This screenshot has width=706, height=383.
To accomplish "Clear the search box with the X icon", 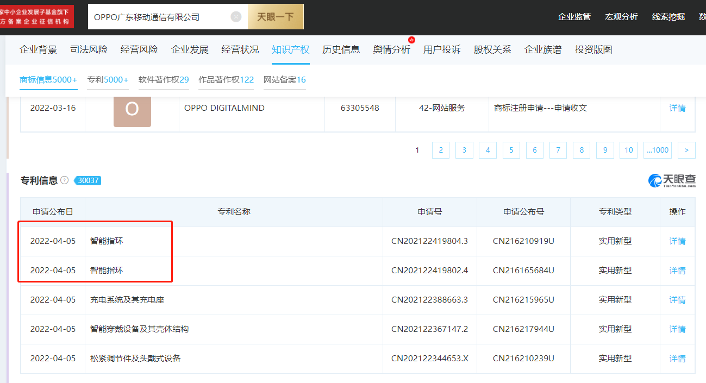I will 236,17.
